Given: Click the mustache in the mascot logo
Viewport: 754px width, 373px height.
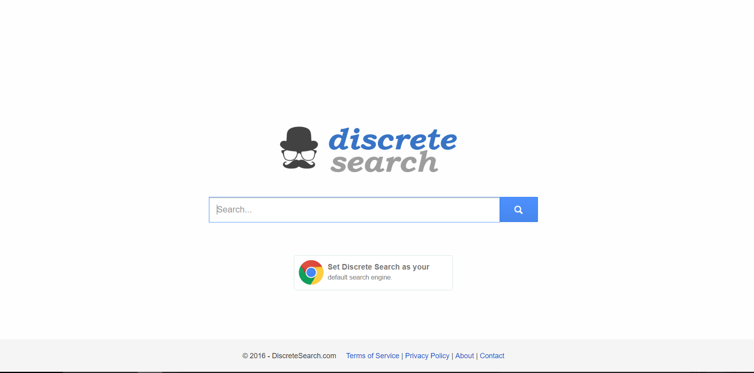Looking at the screenshot, I should (299, 164).
